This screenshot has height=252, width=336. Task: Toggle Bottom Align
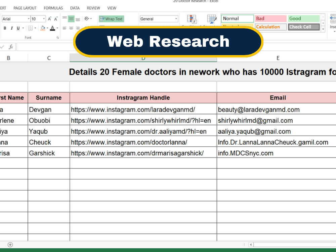tap(78, 19)
